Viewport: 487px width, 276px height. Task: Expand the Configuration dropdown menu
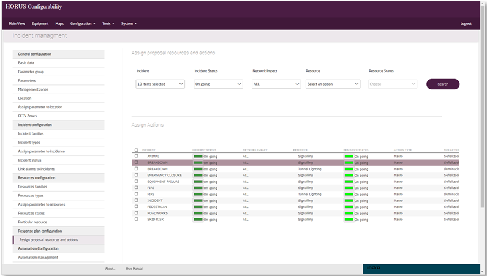[x=83, y=24]
